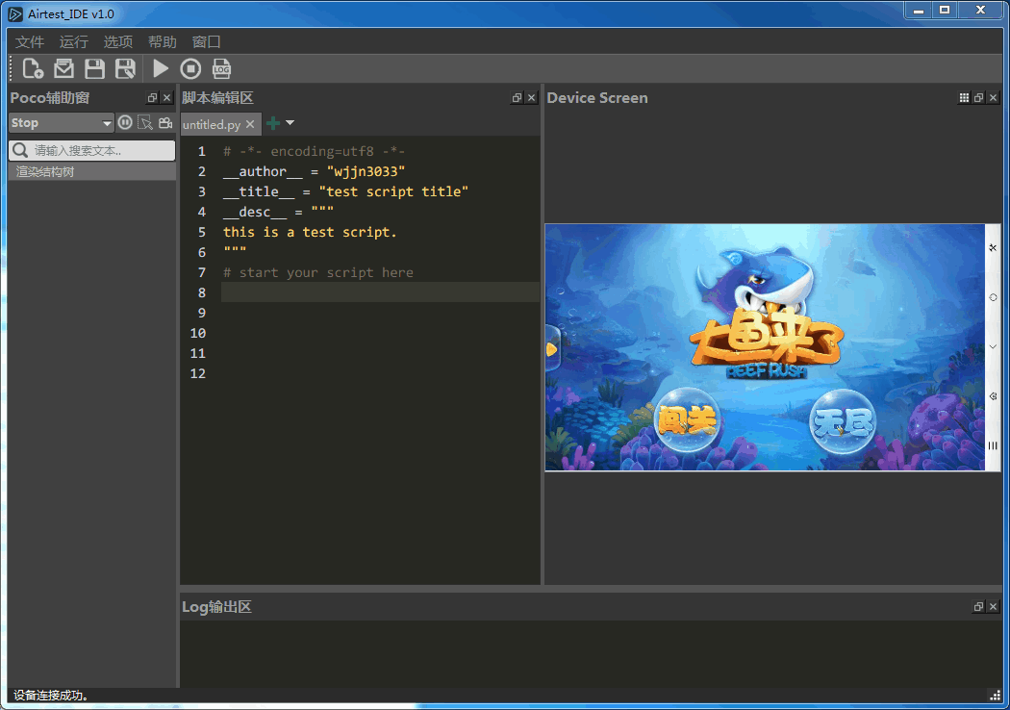Screen dimensions: 1010x710
Task: Close the untitled.py tab
Action: (250, 124)
